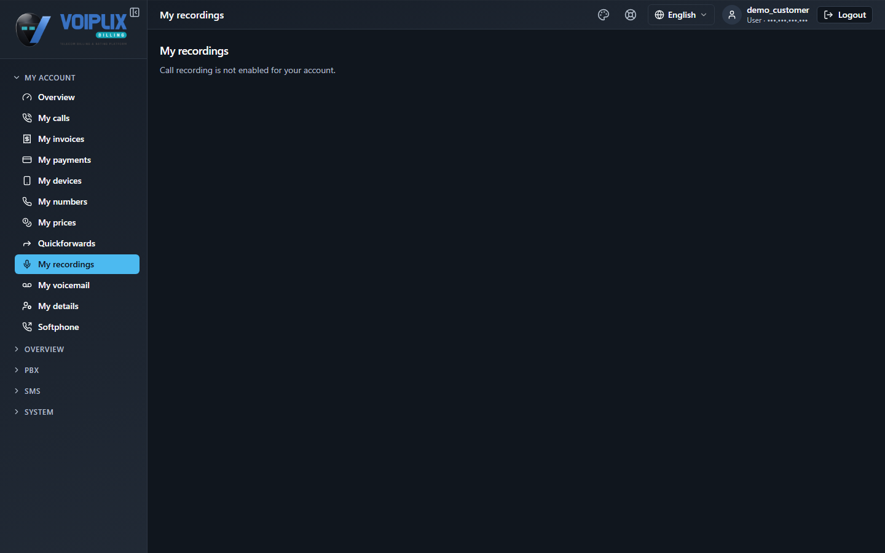This screenshot has width=885, height=553.
Task: Collapse the sidebar panel icon
Action: (x=135, y=12)
